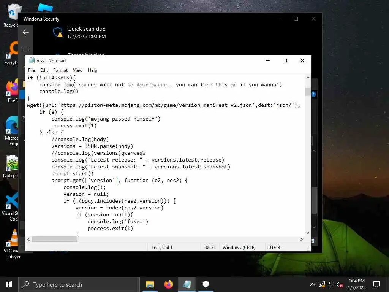Viewport: 389px width, 292px height.
Task: Minimize the piss - Notepad window
Action: 268,60
